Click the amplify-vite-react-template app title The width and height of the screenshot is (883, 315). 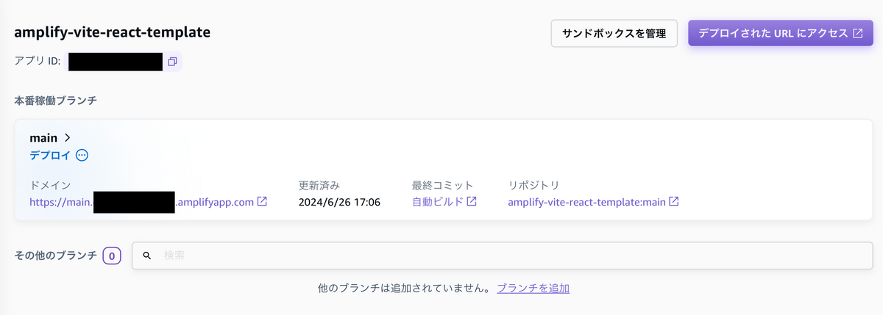(x=113, y=32)
